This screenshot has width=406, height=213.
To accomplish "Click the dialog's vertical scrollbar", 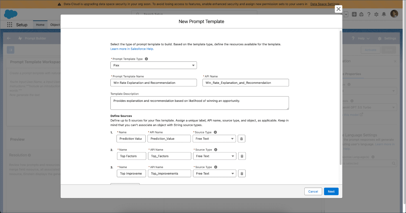I will tap(341, 98).
